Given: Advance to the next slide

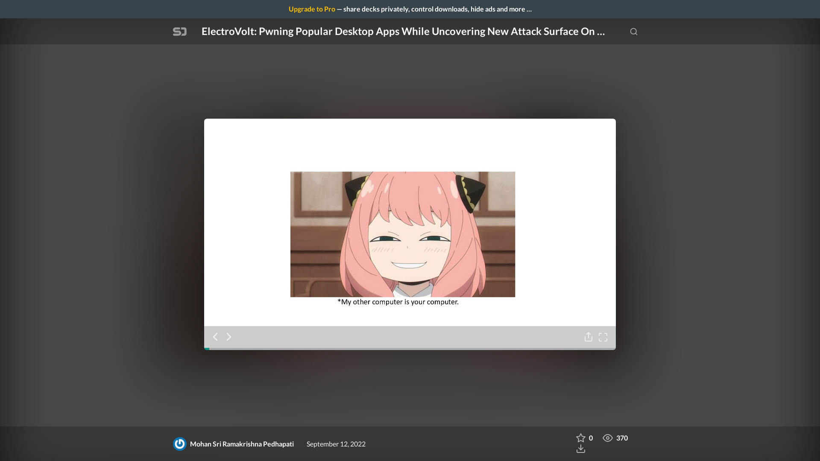Looking at the screenshot, I should pyautogui.click(x=229, y=337).
